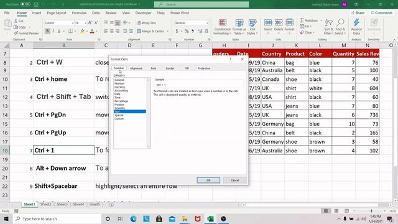Open Font group dialog launcher

click(x=99, y=40)
